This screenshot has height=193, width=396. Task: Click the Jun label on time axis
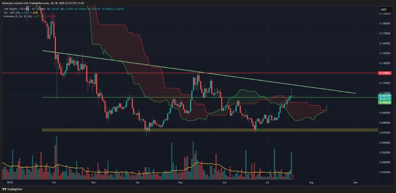224,182
